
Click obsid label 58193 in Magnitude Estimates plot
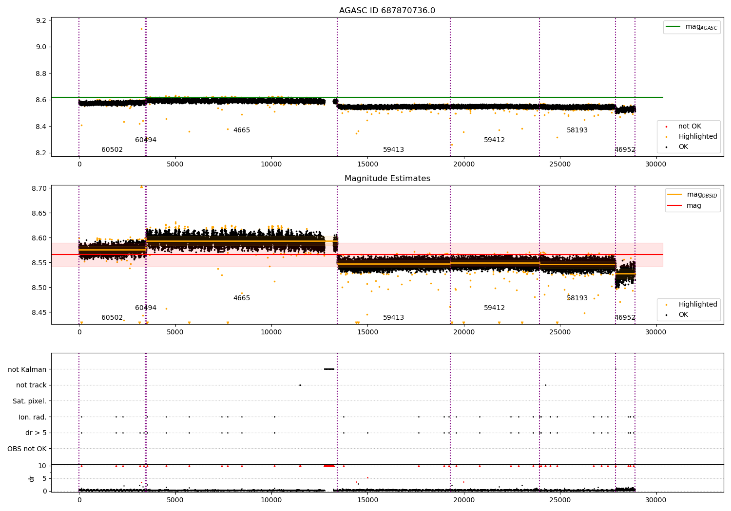[577, 298]
